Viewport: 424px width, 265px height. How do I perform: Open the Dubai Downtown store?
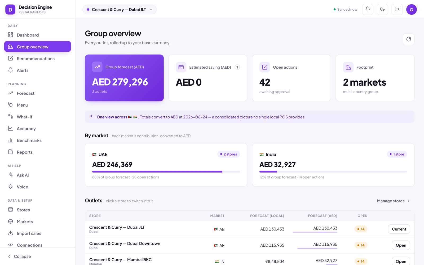point(401,245)
